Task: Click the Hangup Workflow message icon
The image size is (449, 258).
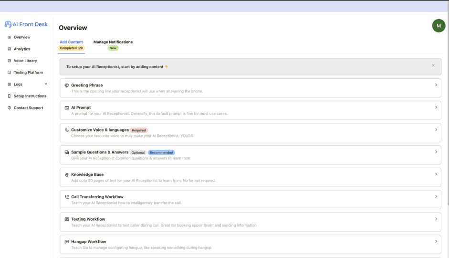Action: [67, 242]
